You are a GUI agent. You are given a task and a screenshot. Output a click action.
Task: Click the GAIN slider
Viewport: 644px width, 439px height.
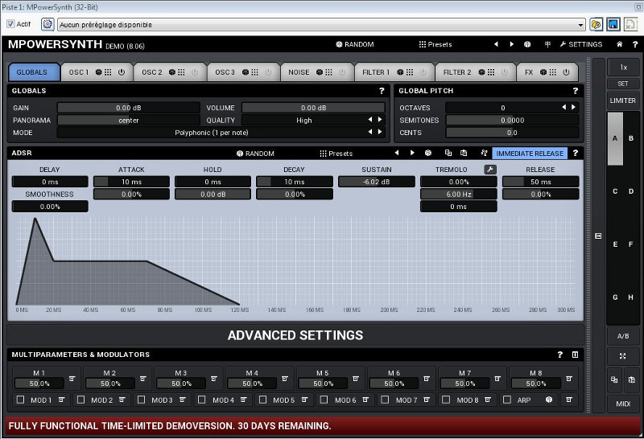click(129, 108)
